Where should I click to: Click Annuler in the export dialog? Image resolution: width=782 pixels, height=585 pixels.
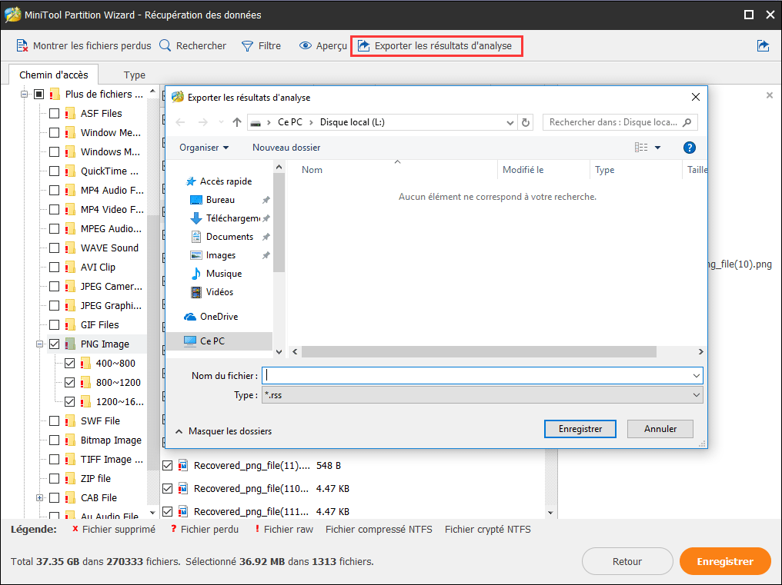pyautogui.click(x=660, y=429)
